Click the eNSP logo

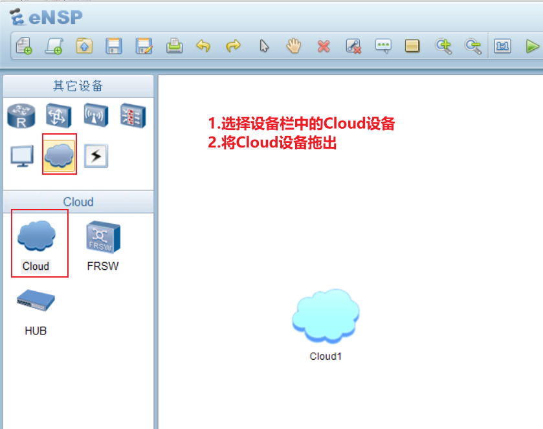47,17
